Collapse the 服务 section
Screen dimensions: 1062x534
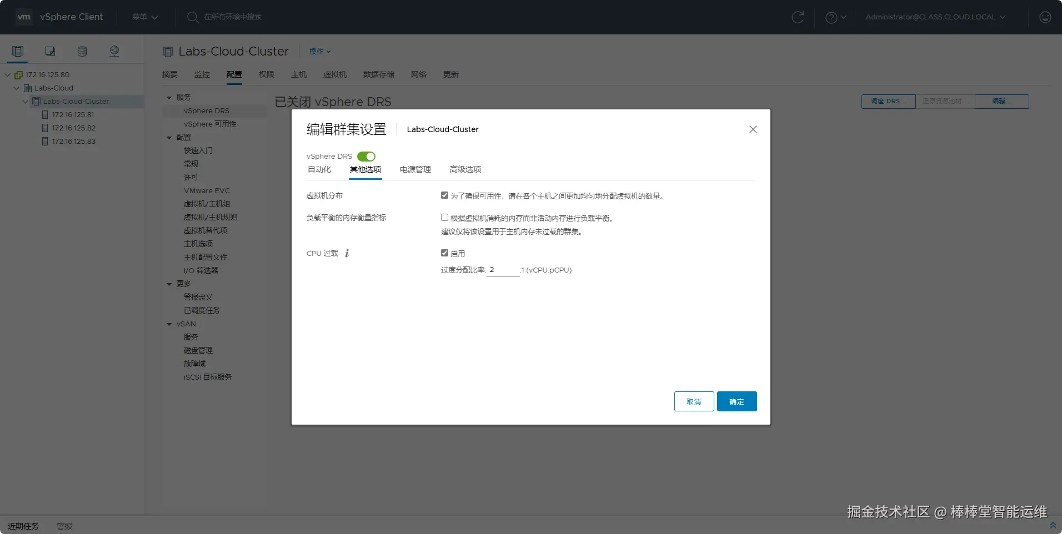pos(169,98)
